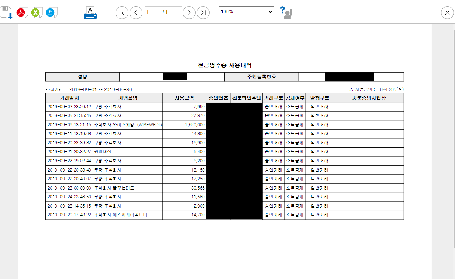Select date 2019-09-20 22:39:32

(x=69, y=143)
